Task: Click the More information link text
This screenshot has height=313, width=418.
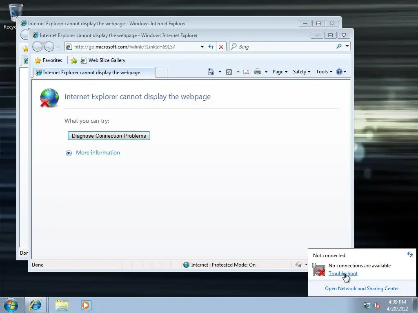Action: point(98,152)
